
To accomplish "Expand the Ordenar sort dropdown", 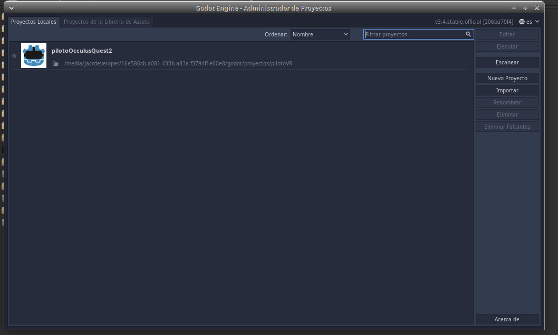I will pos(320,34).
